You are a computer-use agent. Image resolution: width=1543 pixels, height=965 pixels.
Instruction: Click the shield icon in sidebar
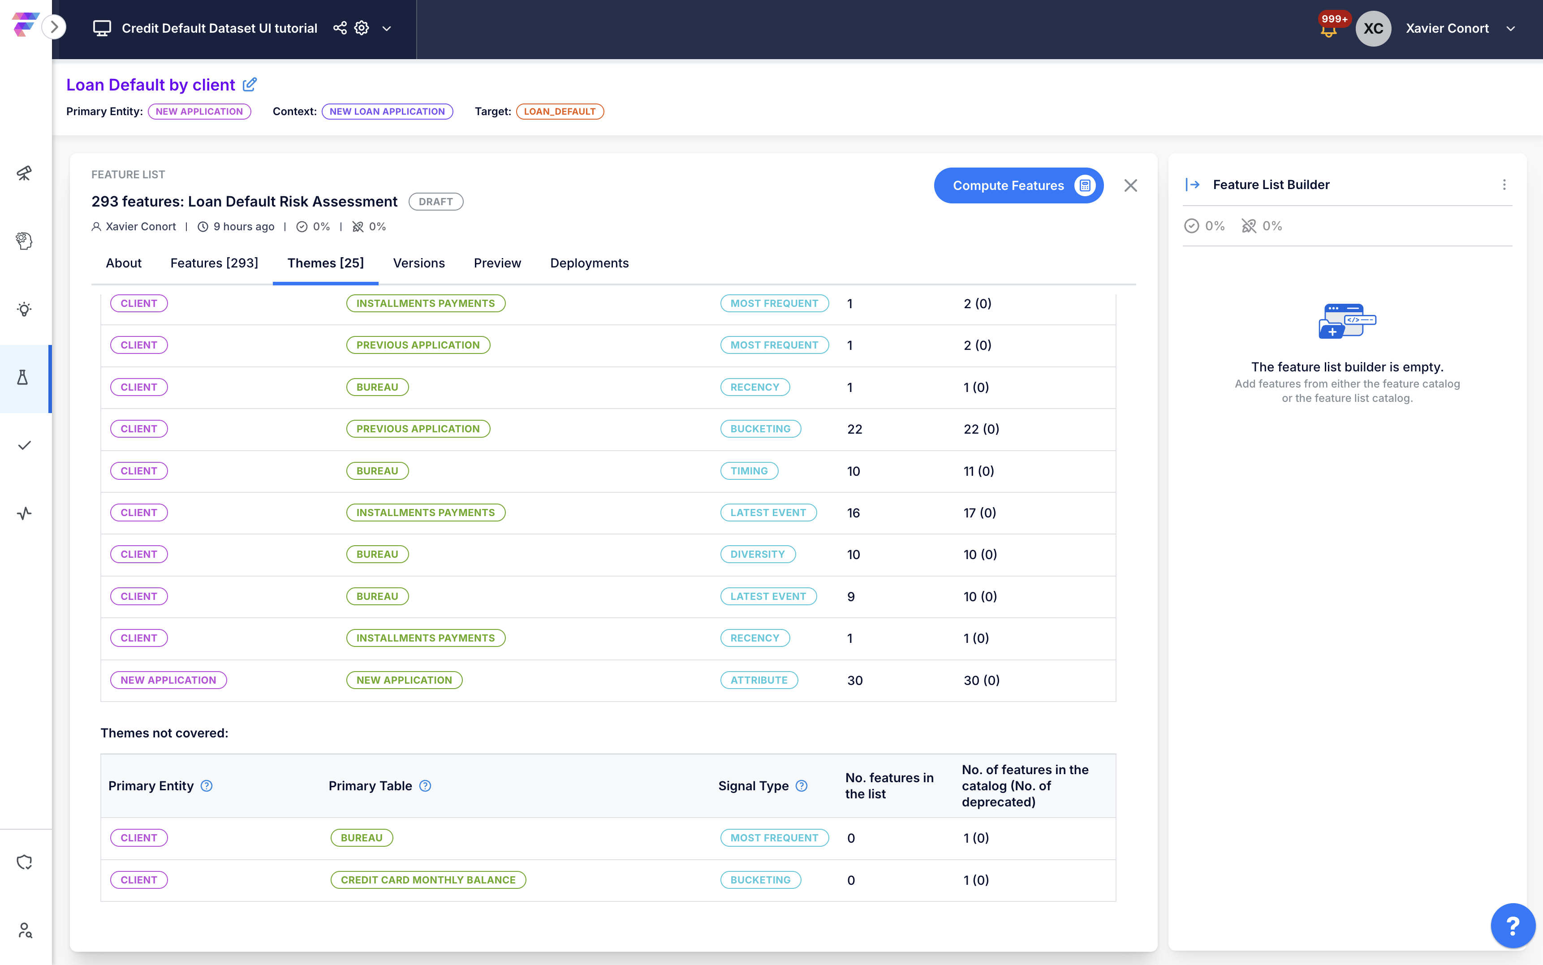click(24, 862)
